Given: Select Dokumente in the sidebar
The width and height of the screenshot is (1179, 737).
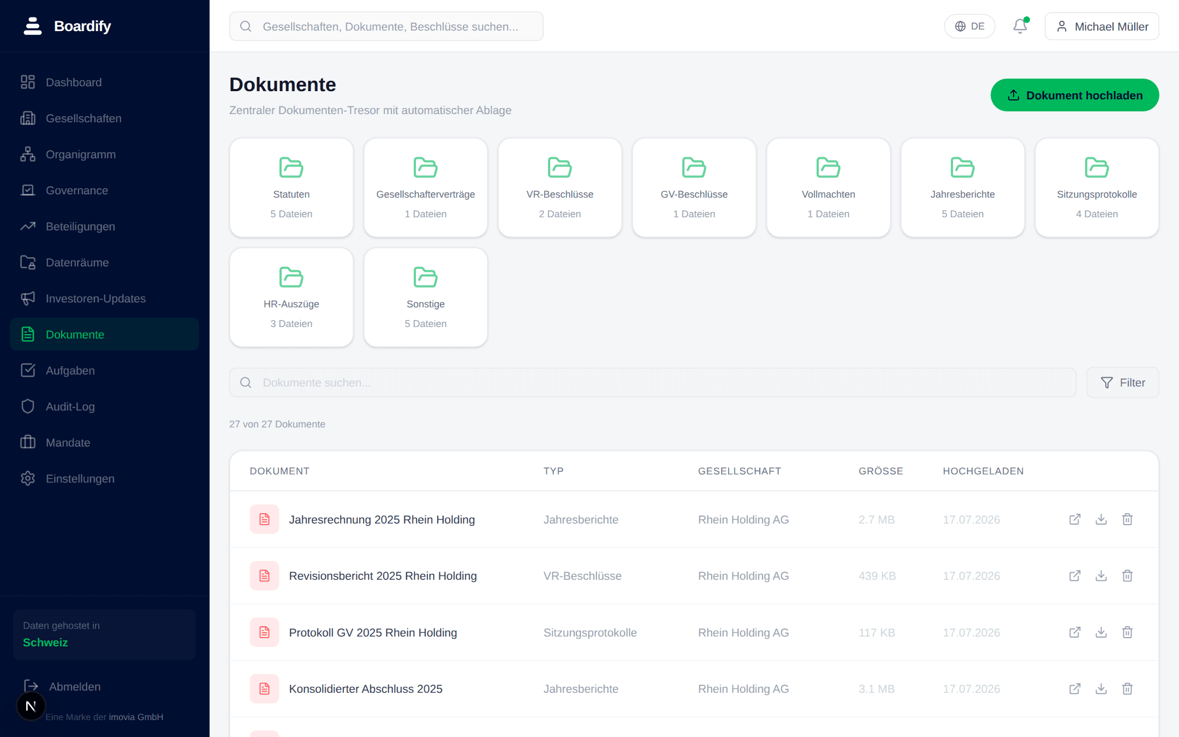Looking at the screenshot, I should click(x=104, y=334).
